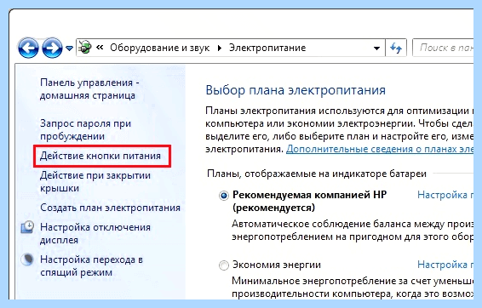Image resolution: width=482 pixels, height=308 pixels.
Task: Open 'Настройка' link for 'Экономия энергии' plan
Action: 445,265
